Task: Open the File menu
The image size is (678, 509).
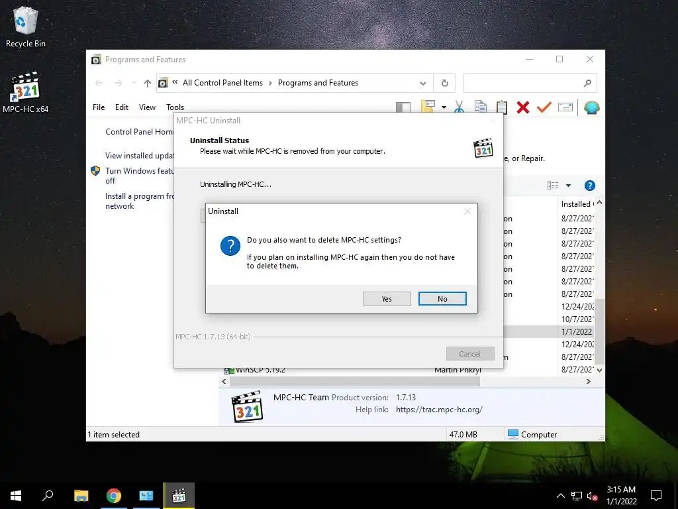Action: coord(99,107)
